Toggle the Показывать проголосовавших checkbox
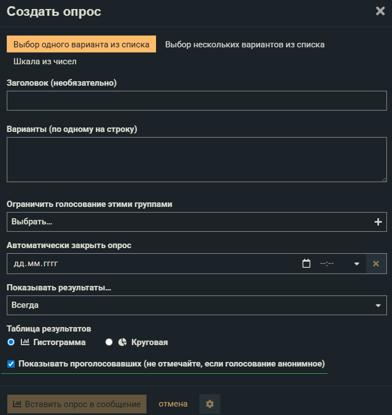The image size is (392, 415). 11,364
